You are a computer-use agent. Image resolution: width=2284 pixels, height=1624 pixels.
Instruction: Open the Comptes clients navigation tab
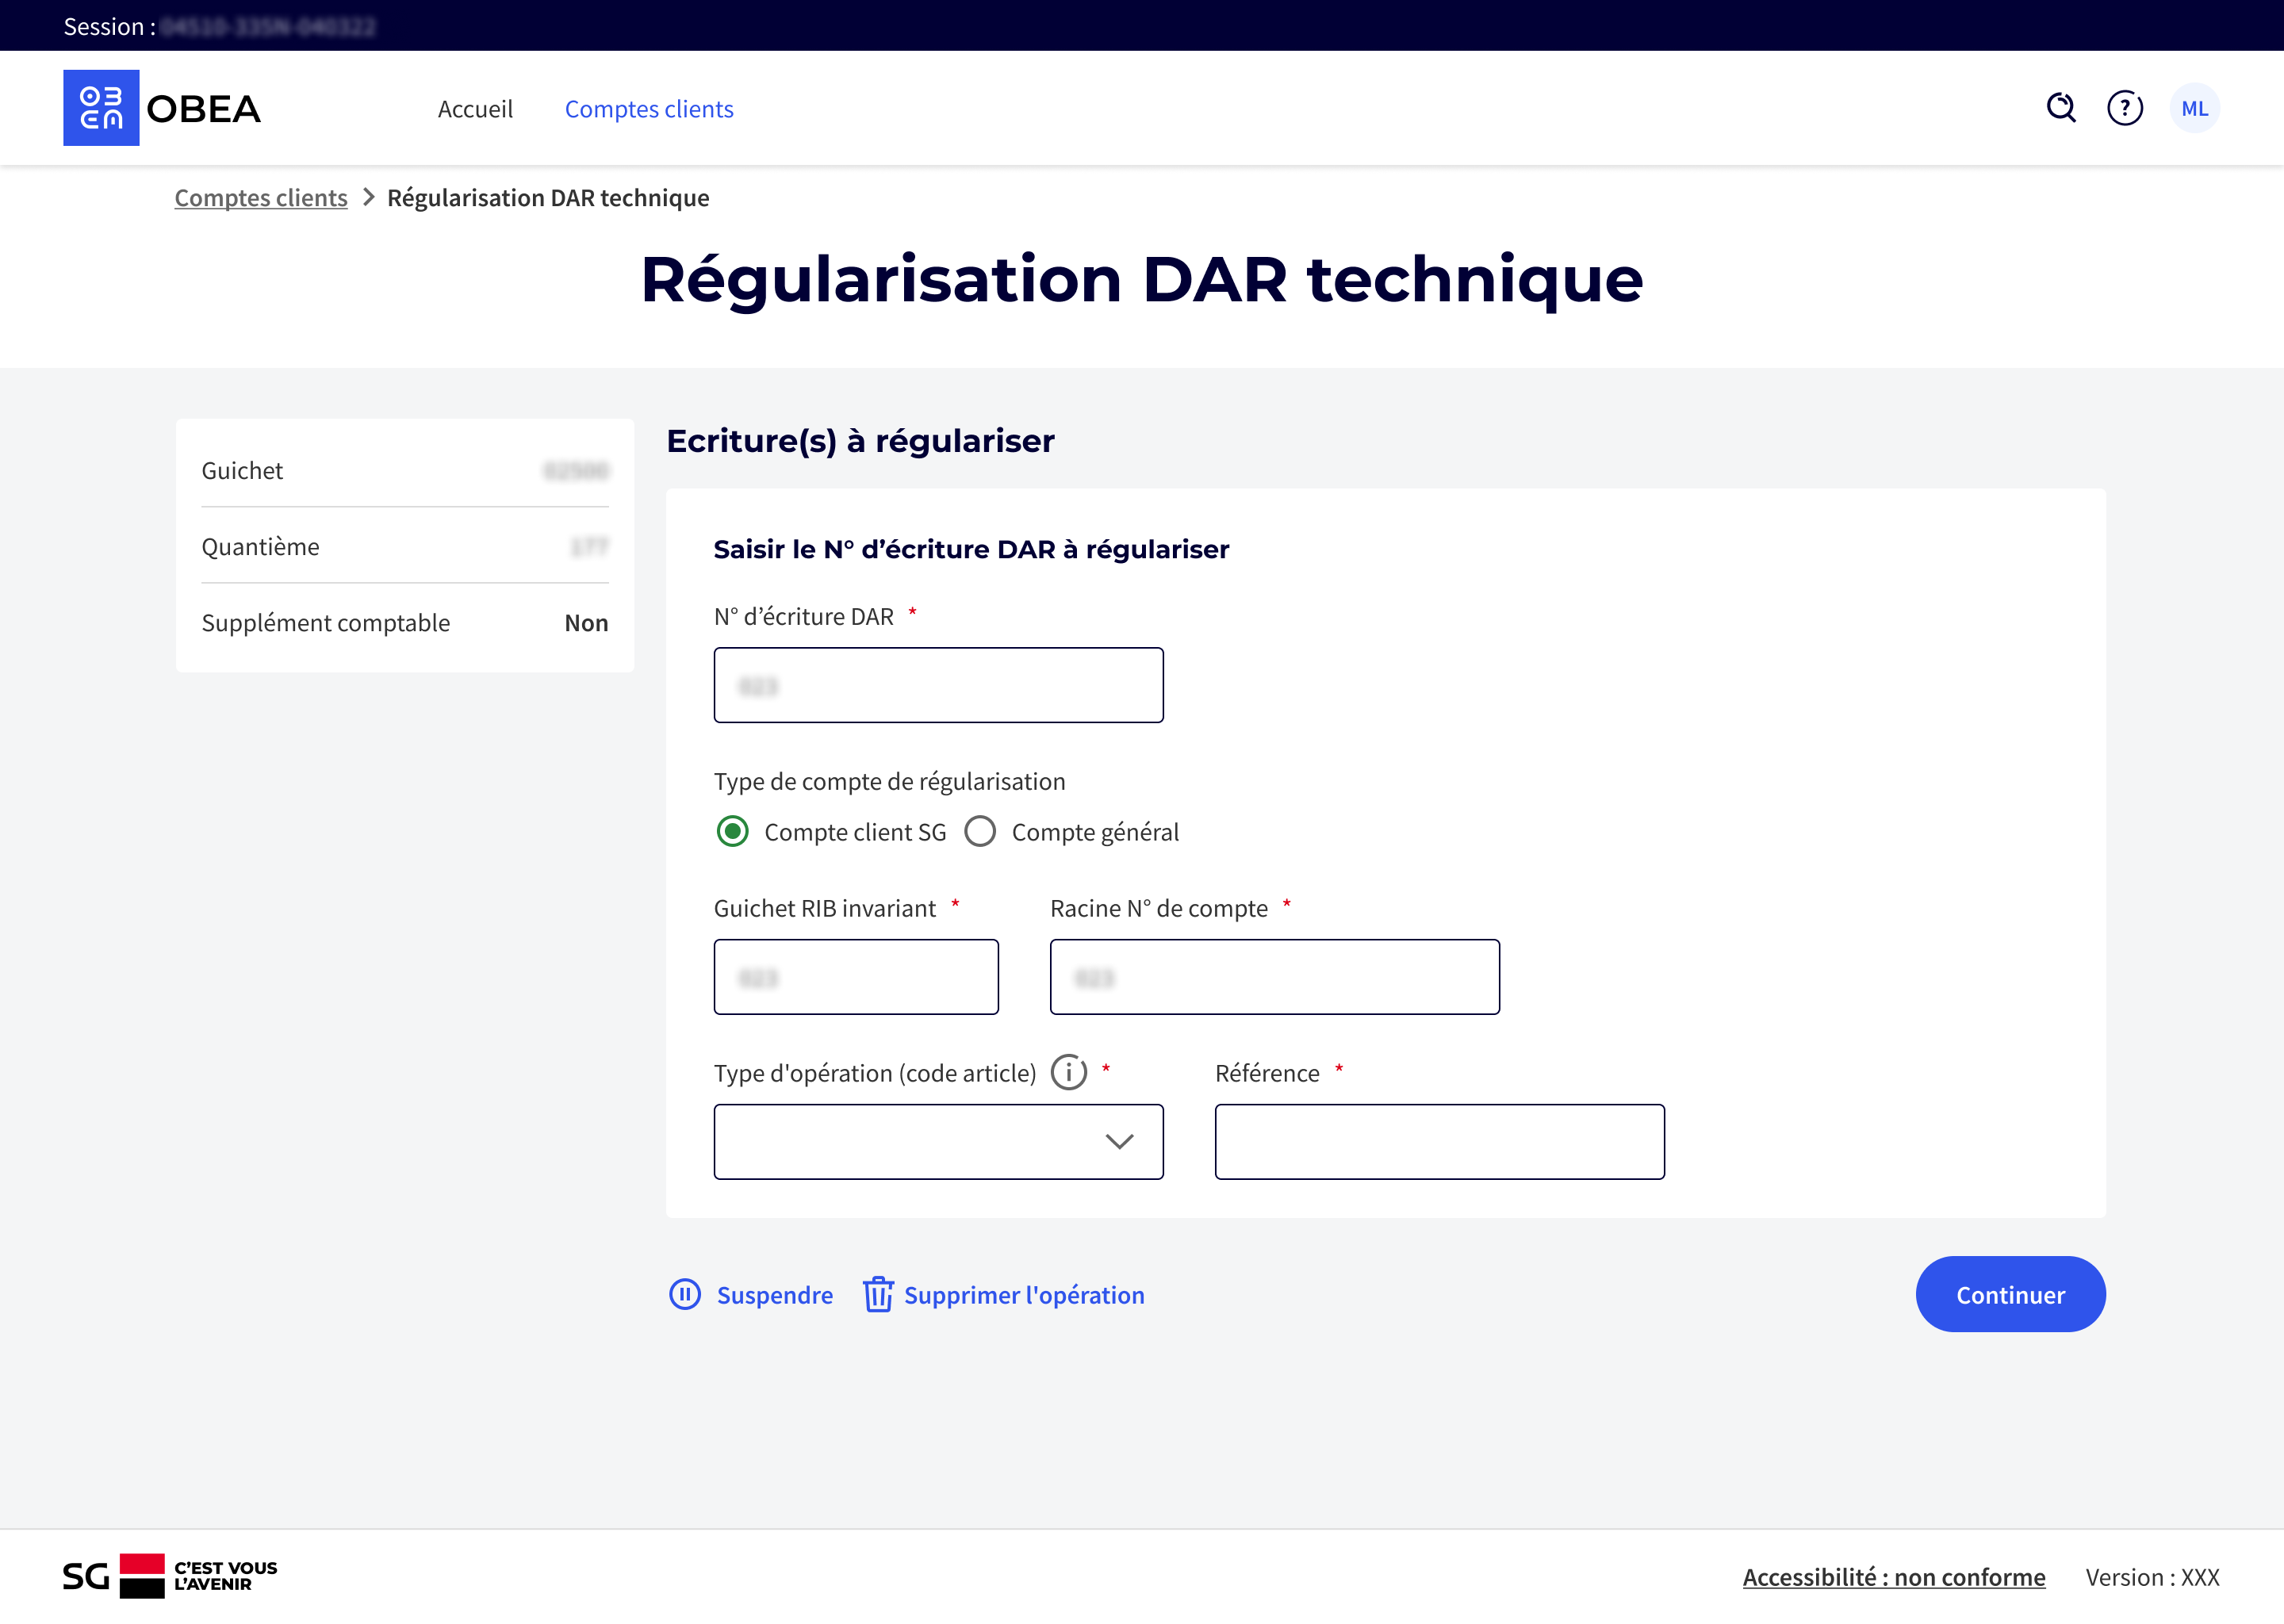click(x=649, y=109)
